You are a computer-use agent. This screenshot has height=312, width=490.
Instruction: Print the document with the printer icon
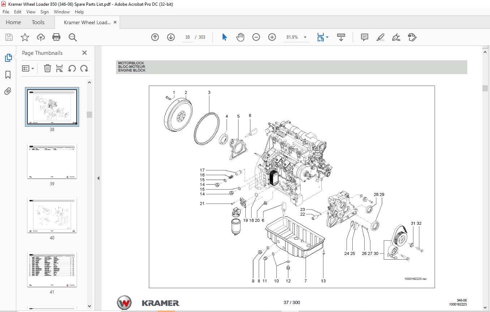pyautogui.click(x=56, y=37)
